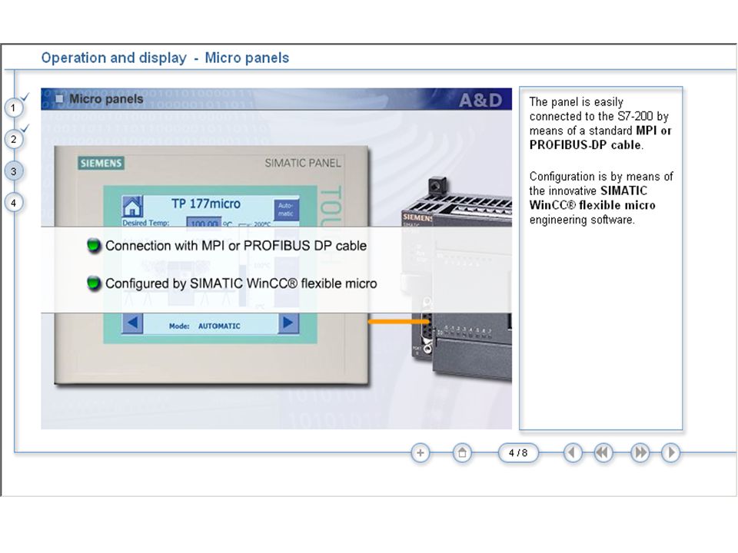738x553 pixels.
Task: Click "Configured by SIMATIC WinCC® flexible micro"
Action: [x=241, y=283]
